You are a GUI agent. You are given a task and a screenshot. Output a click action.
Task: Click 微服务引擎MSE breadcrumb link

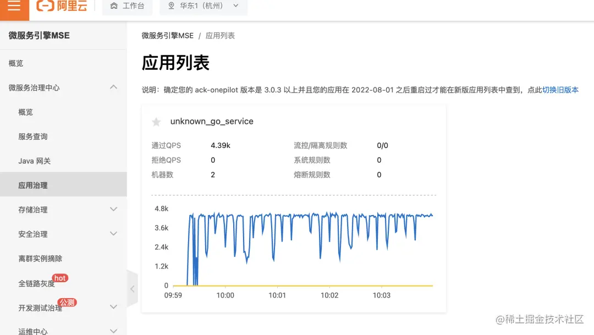point(167,36)
